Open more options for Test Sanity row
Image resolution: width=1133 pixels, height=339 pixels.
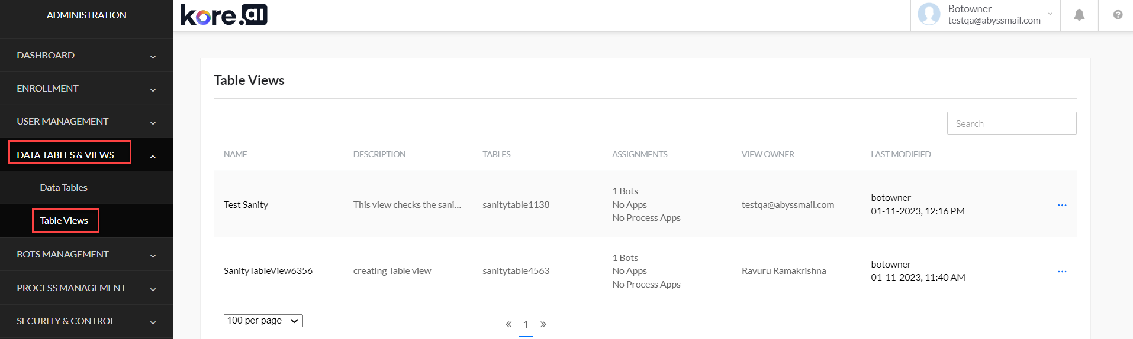coord(1062,205)
